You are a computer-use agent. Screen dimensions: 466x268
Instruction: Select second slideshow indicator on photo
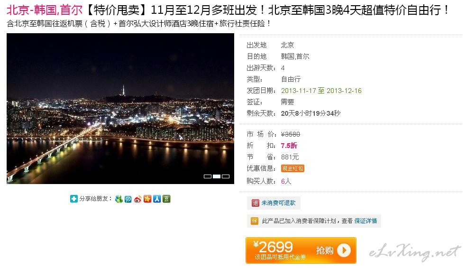tap(217, 176)
